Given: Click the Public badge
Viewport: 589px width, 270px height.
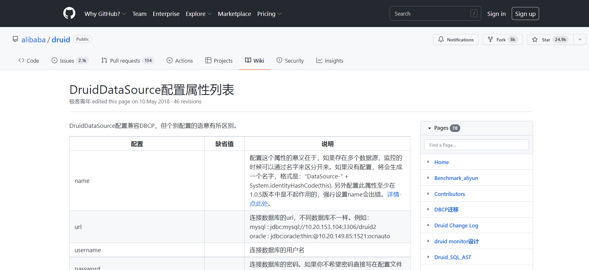Looking at the screenshot, I should pyautogui.click(x=83, y=39).
